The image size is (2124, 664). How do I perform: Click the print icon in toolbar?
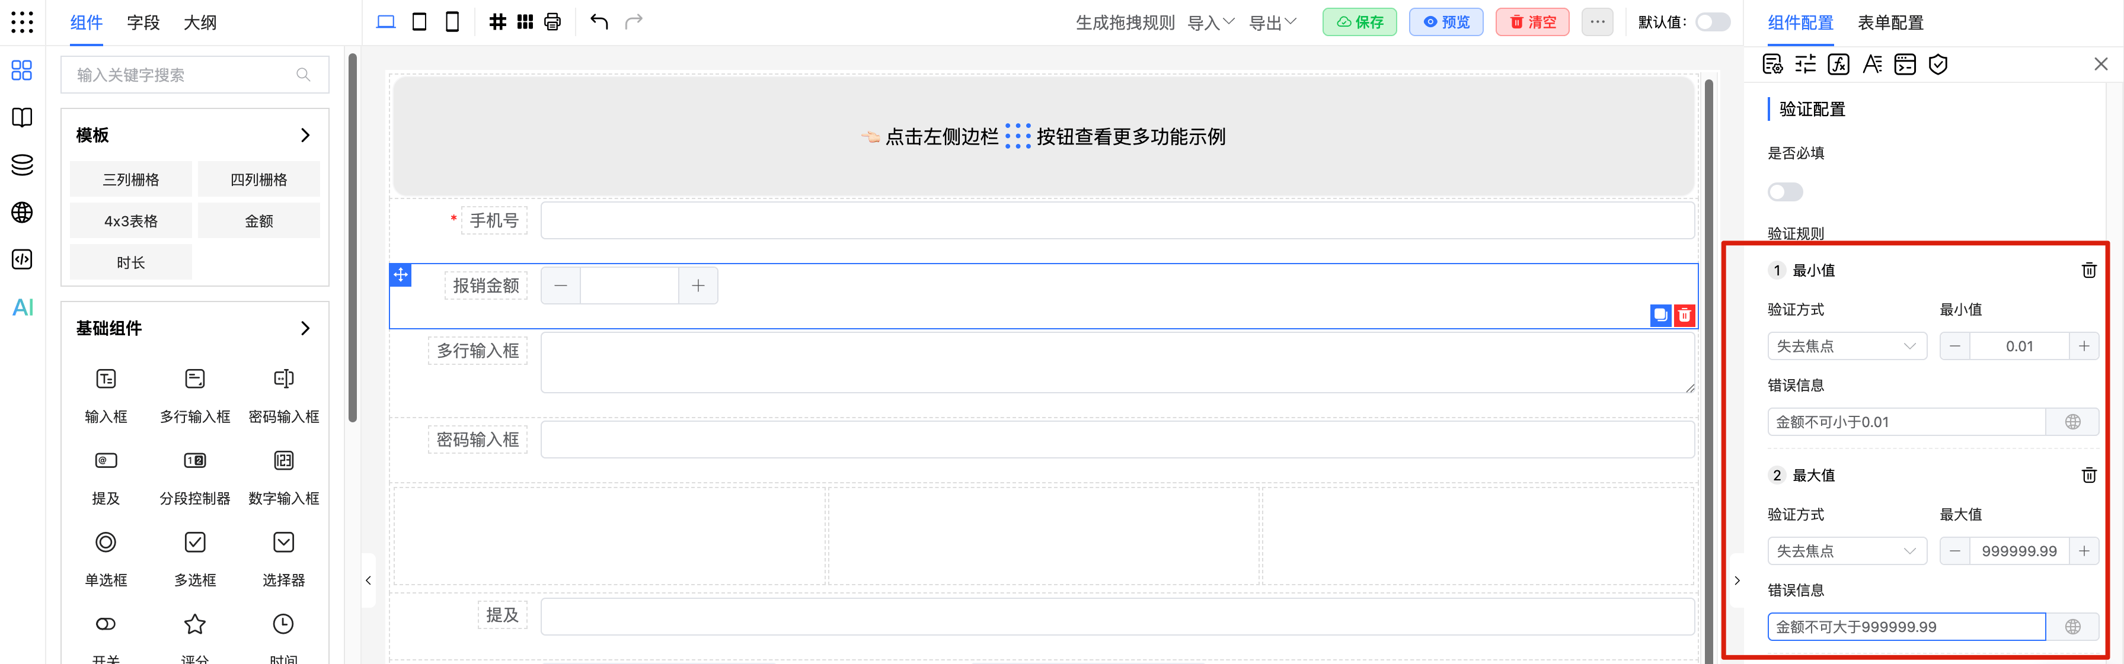[552, 23]
